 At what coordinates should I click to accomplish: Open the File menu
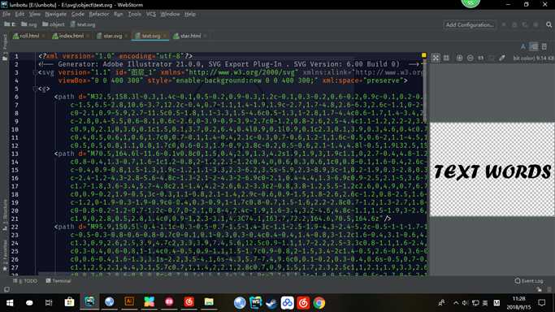click(7, 14)
